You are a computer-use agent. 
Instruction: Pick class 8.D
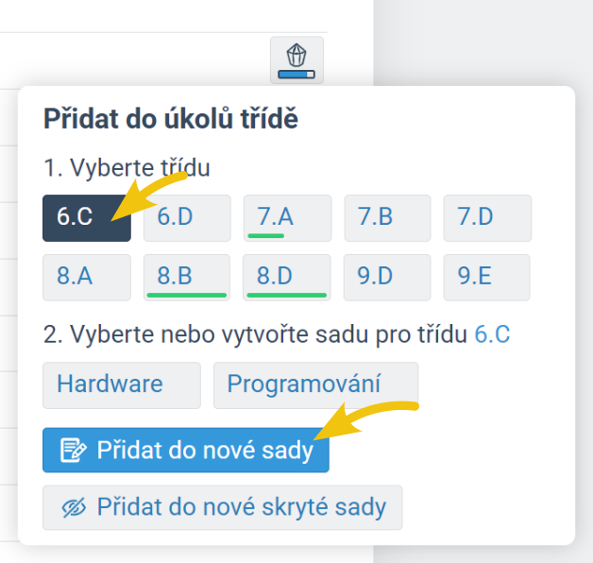pyautogui.click(x=287, y=278)
